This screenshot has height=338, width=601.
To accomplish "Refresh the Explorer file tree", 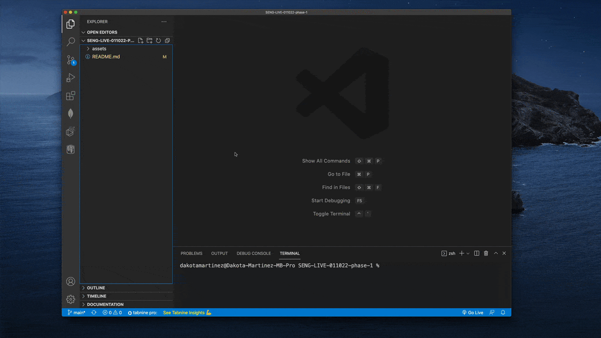I will point(158,40).
